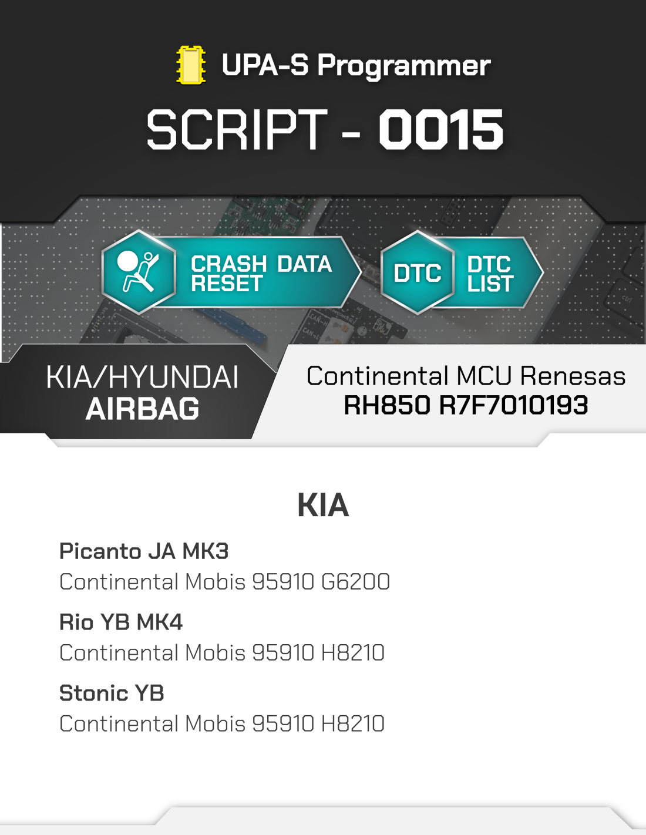The height and width of the screenshot is (835, 646).
Task: Select the Rio YB MK4 entry
Action: coord(121,622)
